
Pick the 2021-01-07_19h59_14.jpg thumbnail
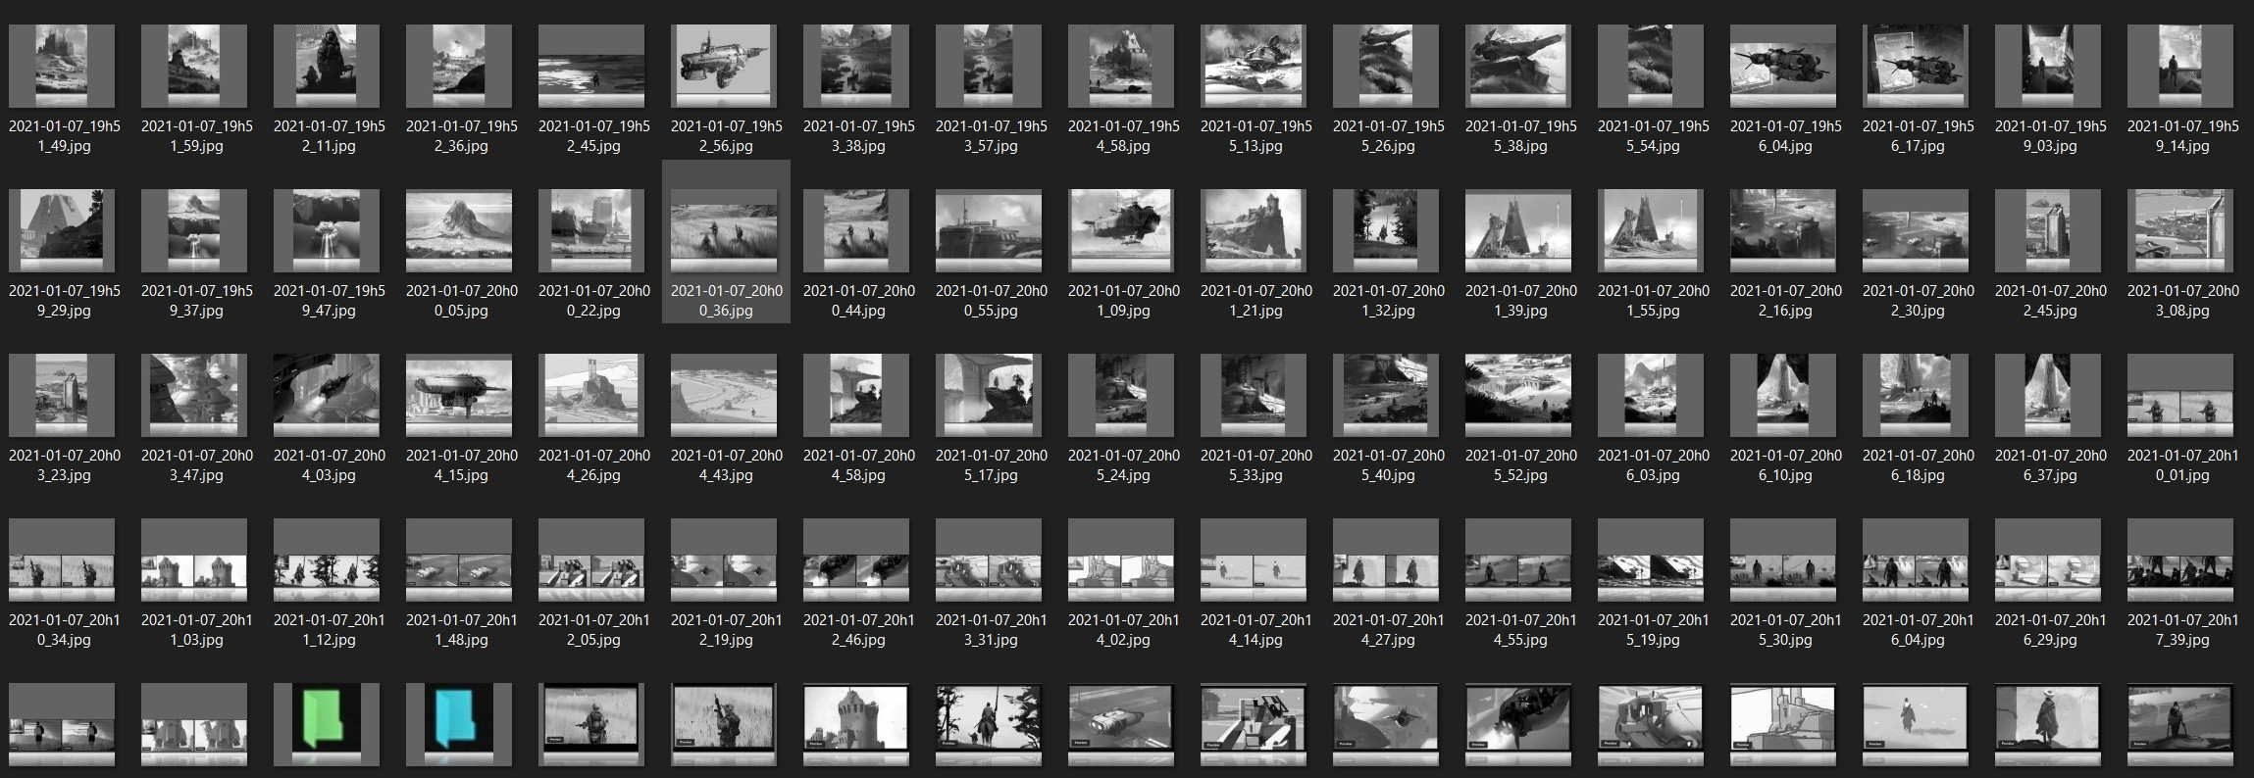pyautogui.click(x=2180, y=66)
